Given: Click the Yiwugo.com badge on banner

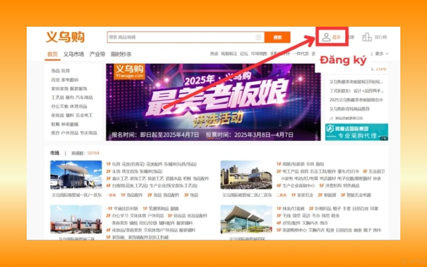Looking at the screenshot, I should [x=129, y=72].
